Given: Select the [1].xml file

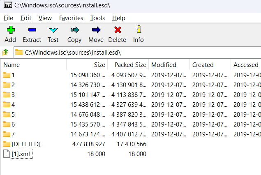Looking at the screenshot, I should click(21, 154).
